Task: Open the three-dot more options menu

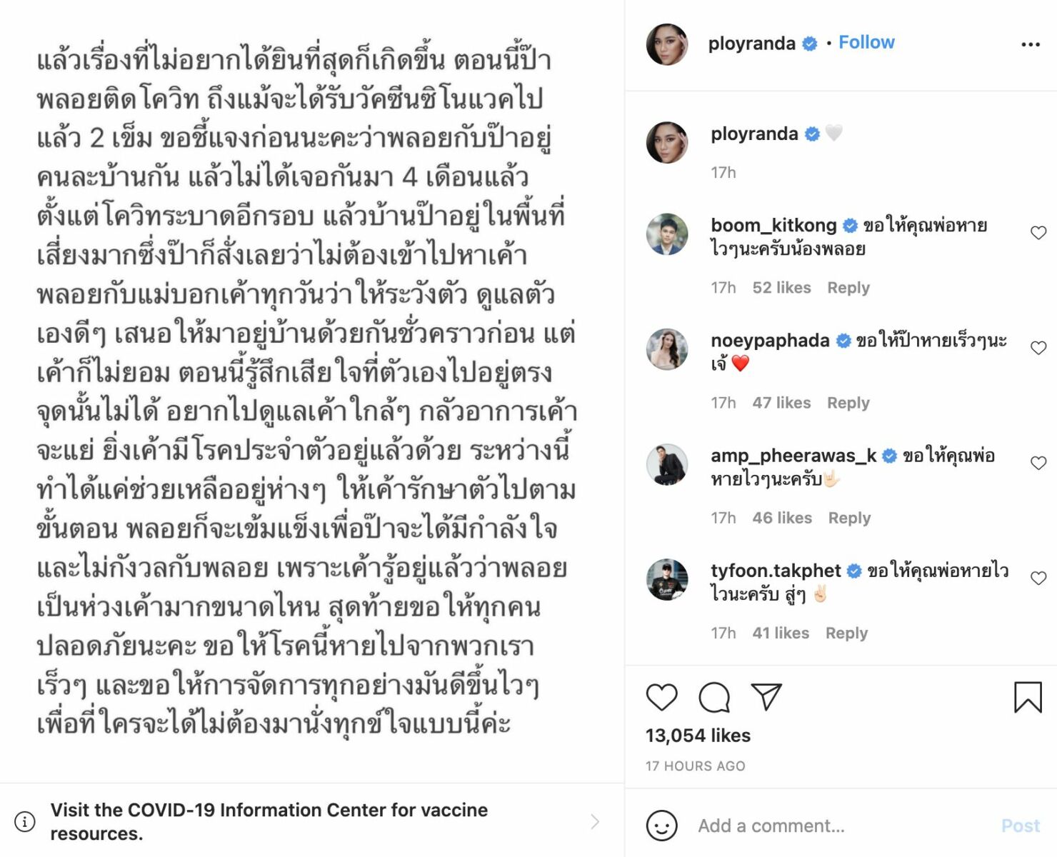Action: coord(1030,44)
